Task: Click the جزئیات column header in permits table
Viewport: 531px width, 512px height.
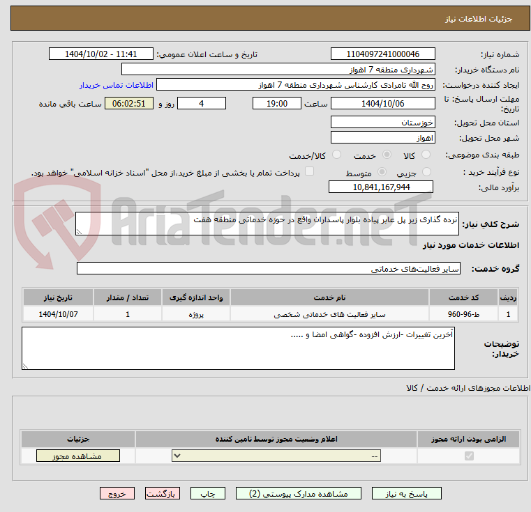Action: tap(78, 439)
